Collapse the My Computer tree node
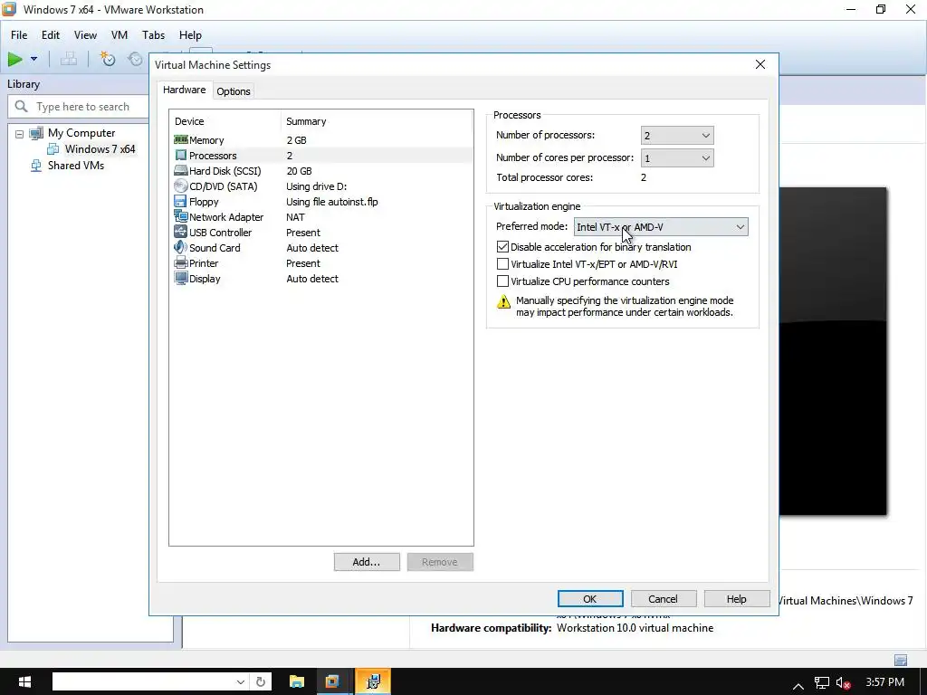The image size is (927, 695). (x=20, y=134)
